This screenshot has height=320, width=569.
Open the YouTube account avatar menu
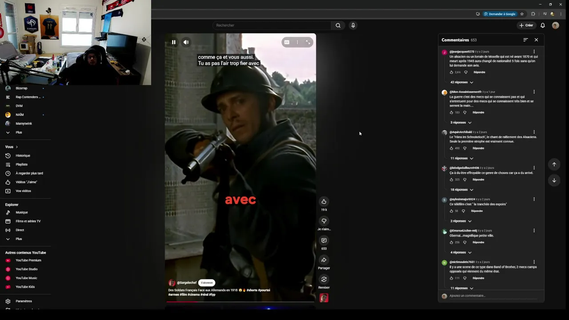(555, 25)
